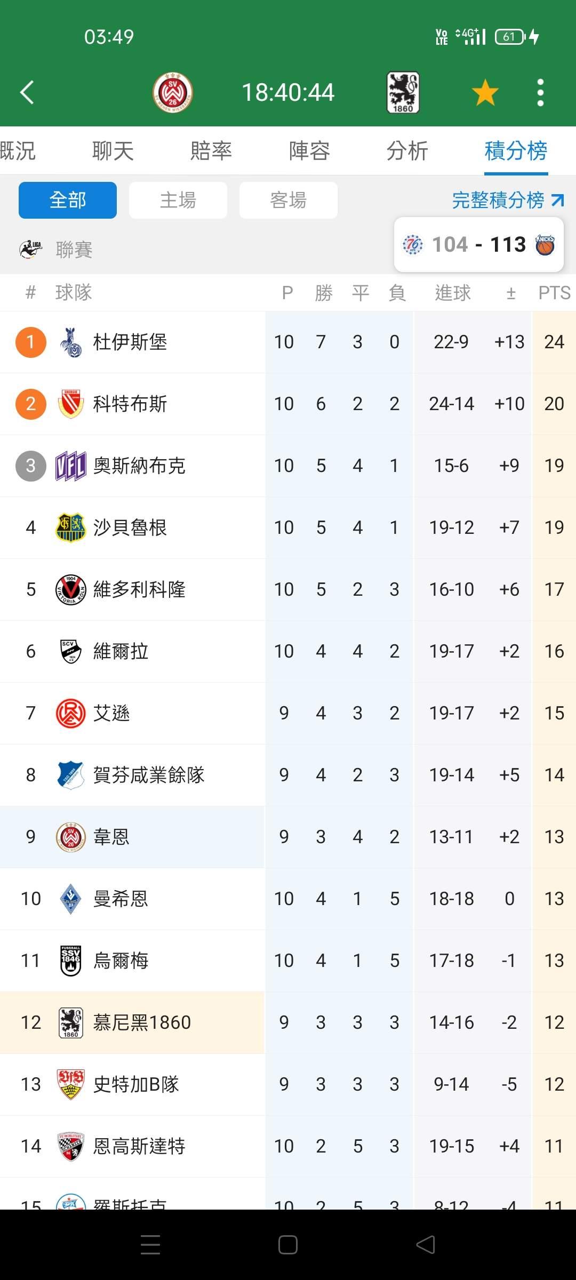Tap the 奧斯納布克 VfL crest
Viewport: 576px width, 1280px height.
click(x=70, y=466)
